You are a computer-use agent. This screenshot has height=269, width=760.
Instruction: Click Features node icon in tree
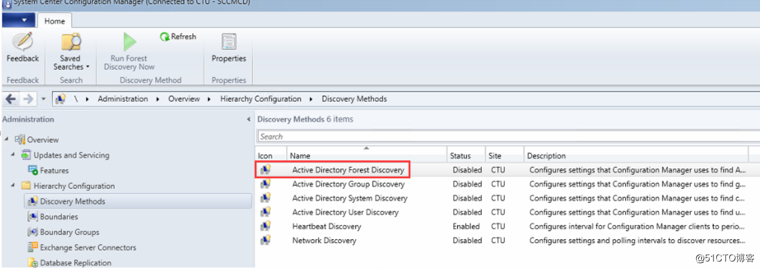coord(33,171)
